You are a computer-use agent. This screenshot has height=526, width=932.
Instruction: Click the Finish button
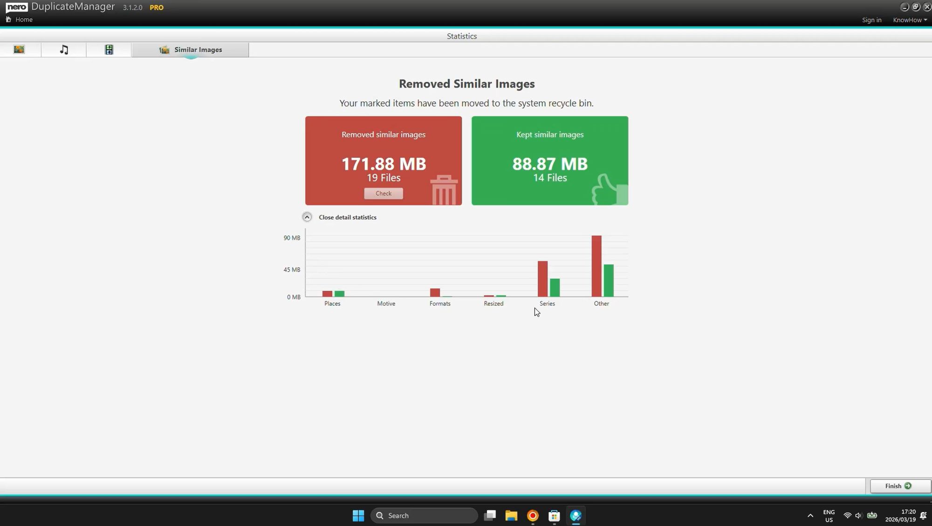[898, 486]
